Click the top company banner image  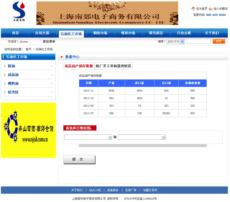107,13
